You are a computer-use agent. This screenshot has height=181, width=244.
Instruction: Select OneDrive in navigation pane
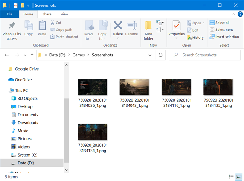(20, 80)
